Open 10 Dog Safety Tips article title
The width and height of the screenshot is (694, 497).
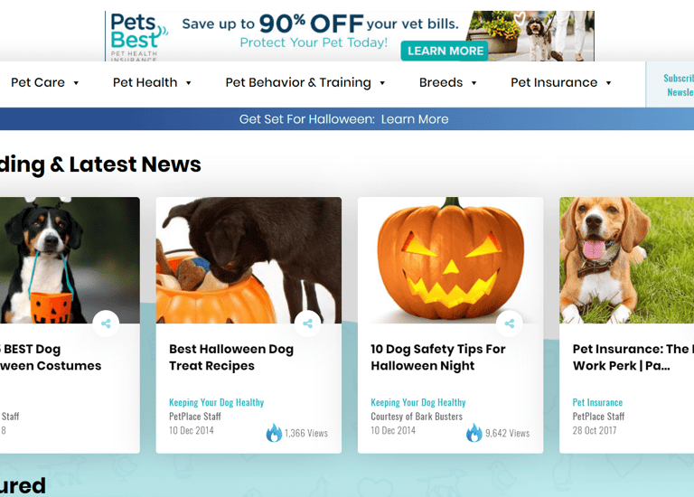pos(437,357)
